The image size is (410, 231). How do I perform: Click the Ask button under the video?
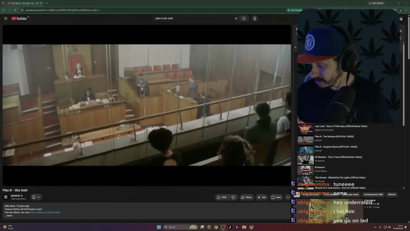pyautogui.click(x=262, y=197)
